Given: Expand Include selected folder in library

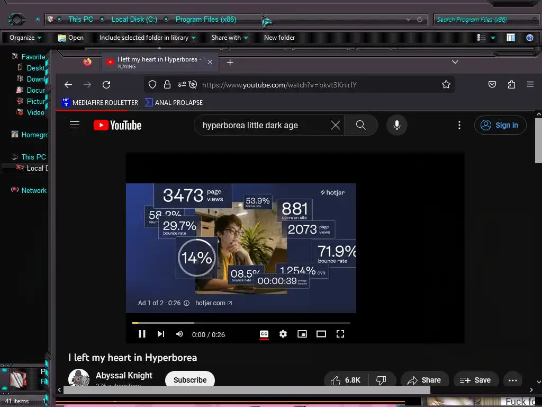Looking at the screenshot, I should pos(147,38).
